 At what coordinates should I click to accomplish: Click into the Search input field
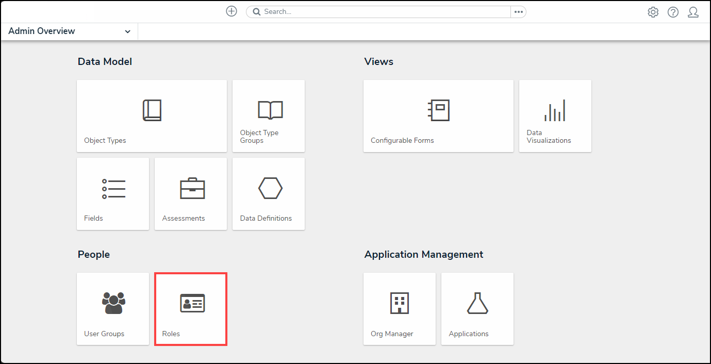384,12
